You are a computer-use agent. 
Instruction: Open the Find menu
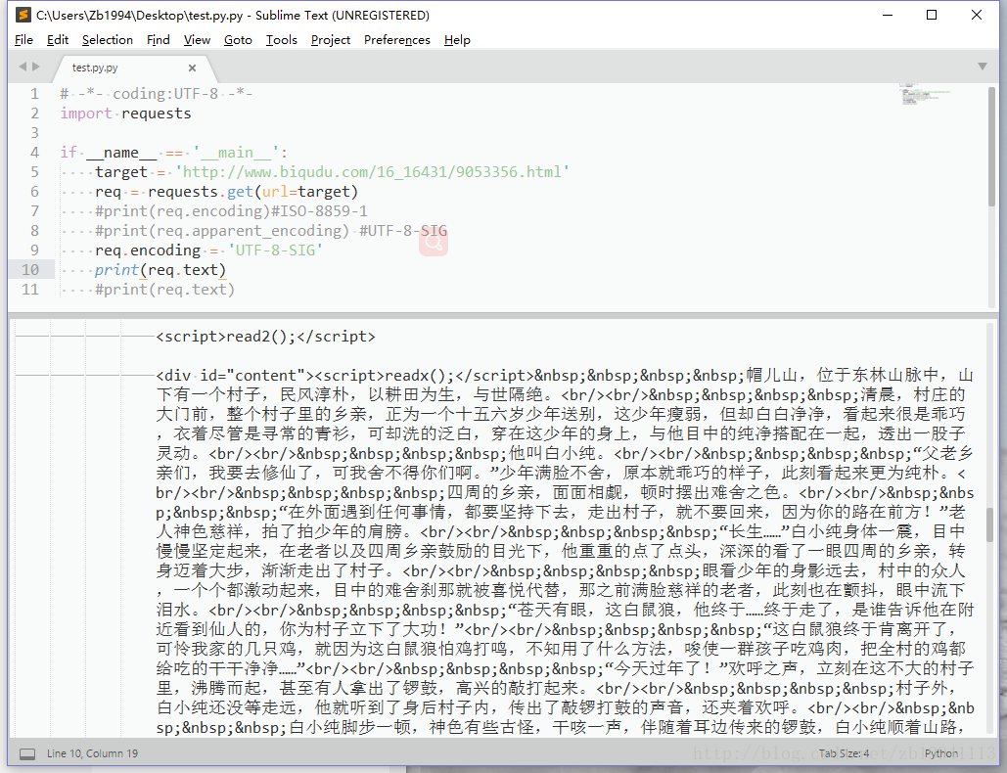pyautogui.click(x=158, y=39)
